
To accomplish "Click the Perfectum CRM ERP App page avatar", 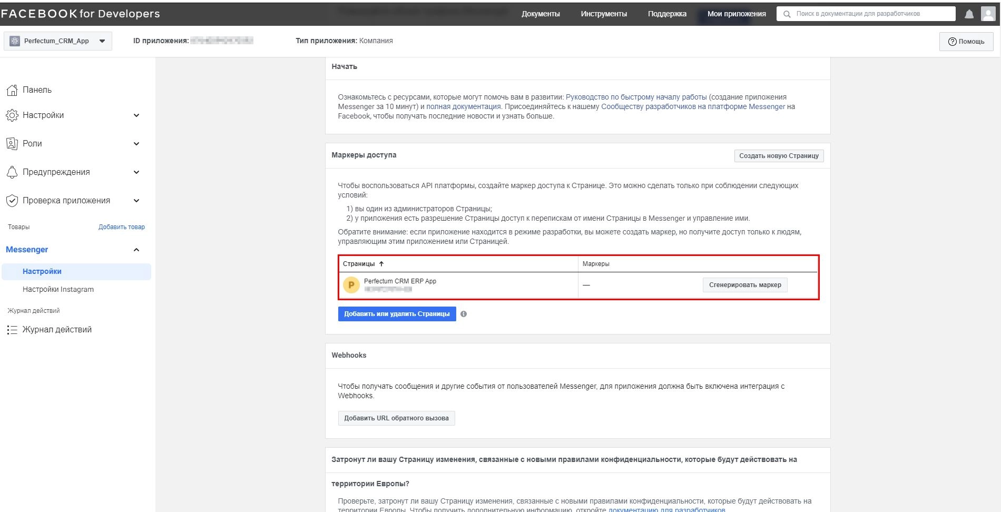I will pos(351,285).
